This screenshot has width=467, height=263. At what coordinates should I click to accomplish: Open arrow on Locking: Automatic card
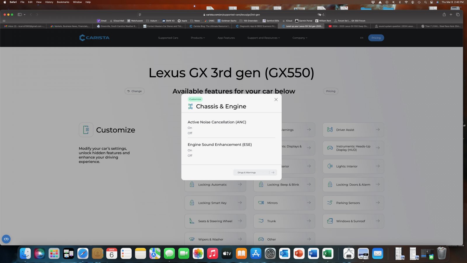[x=240, y=184]
